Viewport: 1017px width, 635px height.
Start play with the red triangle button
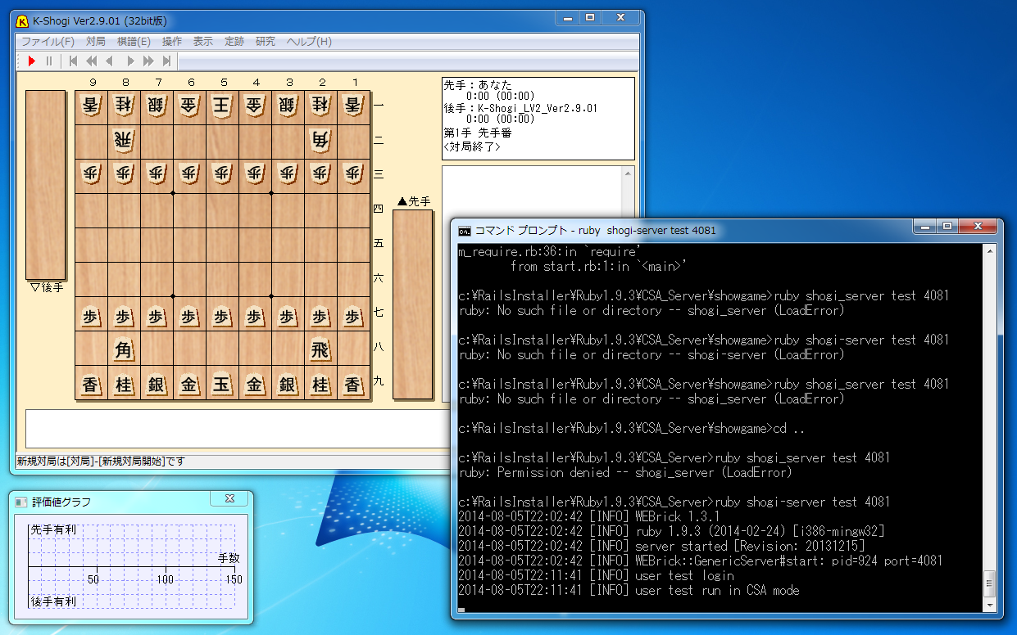pyautogui.click(x=32, y=61)
